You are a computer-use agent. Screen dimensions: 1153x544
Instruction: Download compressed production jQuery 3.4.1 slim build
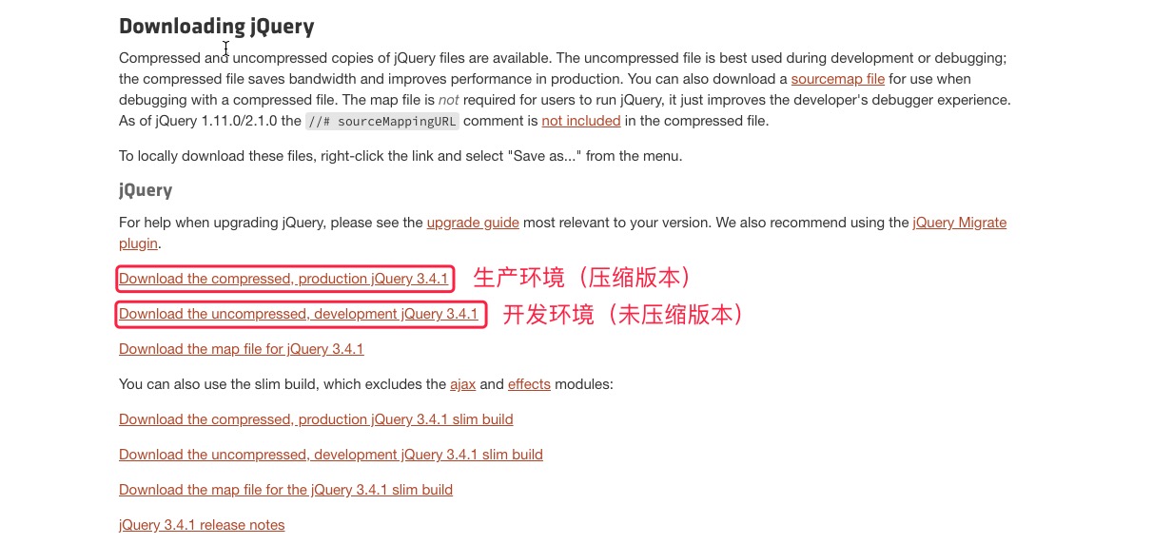pos(316,419)
